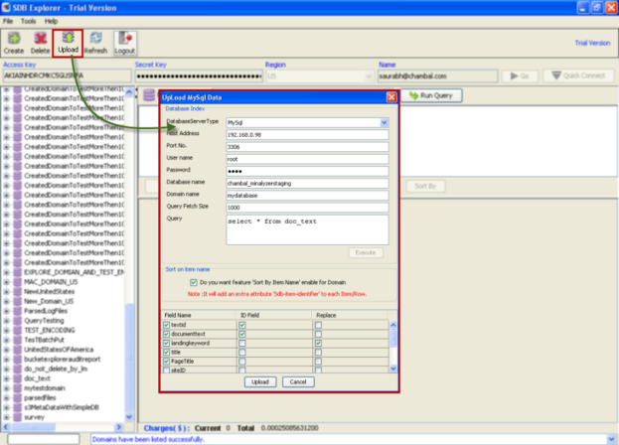Select the s3MetaDataWithSimpleDB domain
The width and height of the screenshot is (619, 445).
pos(62,407)
